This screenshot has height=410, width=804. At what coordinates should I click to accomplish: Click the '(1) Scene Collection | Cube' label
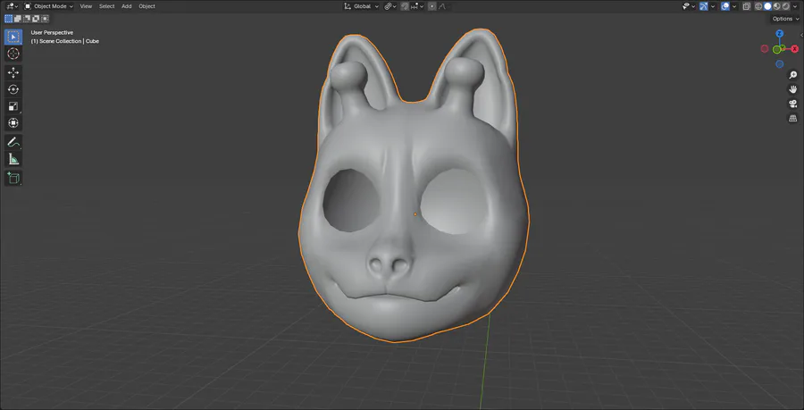64,41
